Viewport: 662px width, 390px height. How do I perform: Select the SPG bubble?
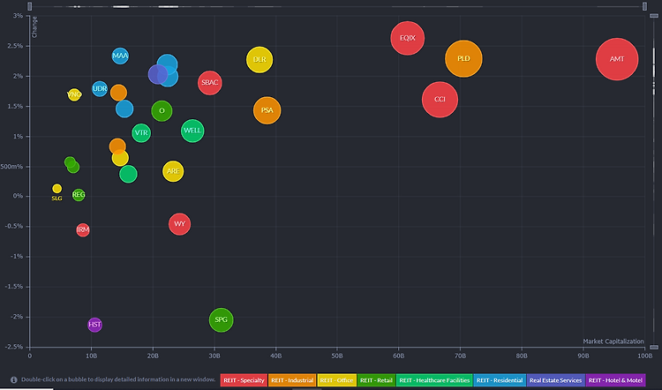222,320
